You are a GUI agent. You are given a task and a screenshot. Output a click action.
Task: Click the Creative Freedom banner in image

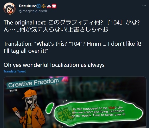(33, 83)
